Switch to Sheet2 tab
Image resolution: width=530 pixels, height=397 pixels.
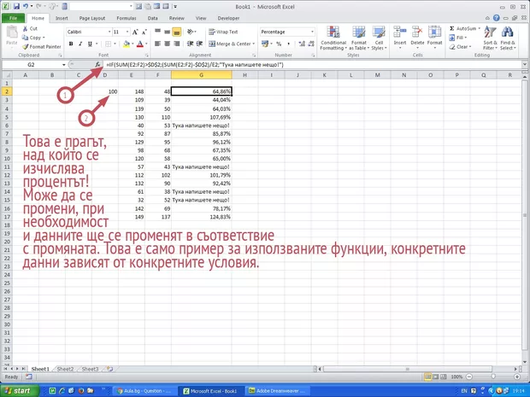coord(65,369)
